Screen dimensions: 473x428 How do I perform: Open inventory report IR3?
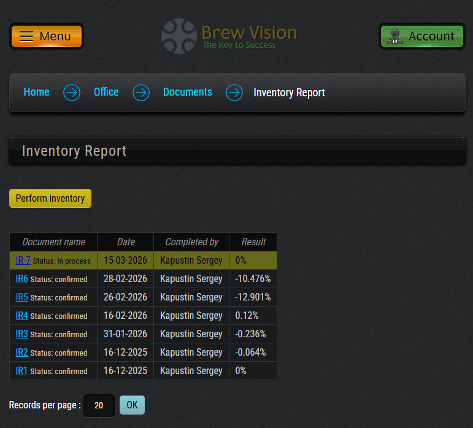pyautogui.click(x=21, y=334)
